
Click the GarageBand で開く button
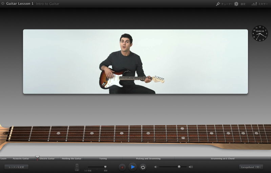click(x=251, y=167)
